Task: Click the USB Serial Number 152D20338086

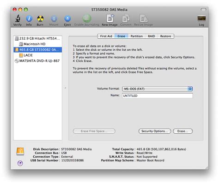Action: pos(73,160)
